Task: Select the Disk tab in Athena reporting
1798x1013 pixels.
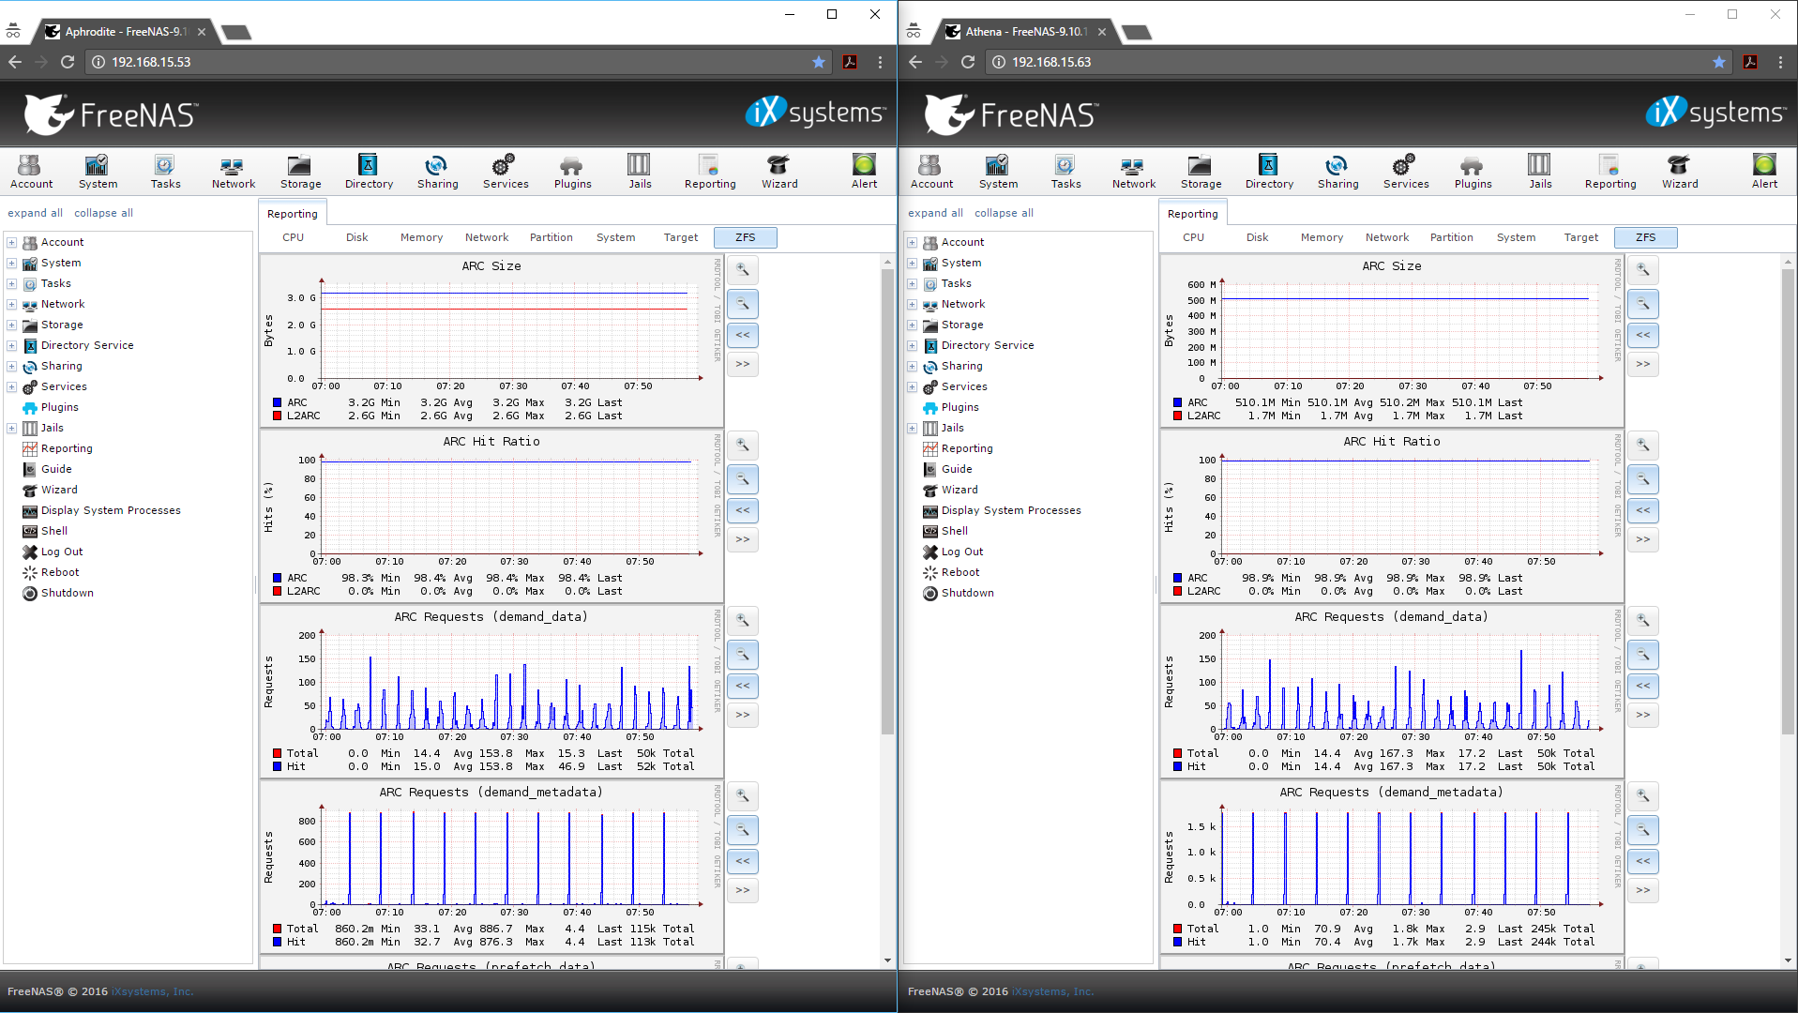Action: (1257, 237)
